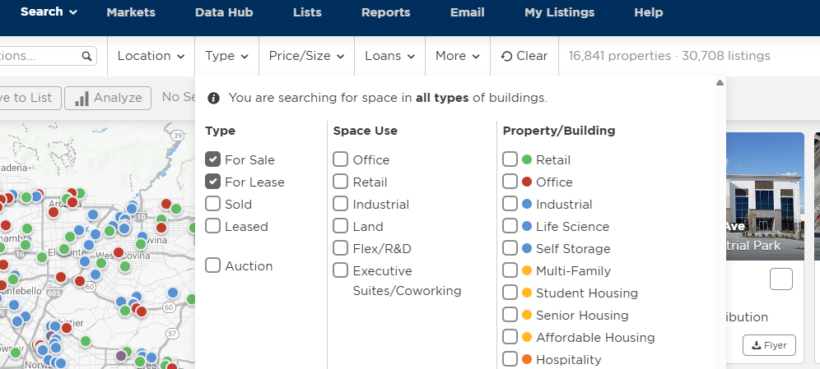The height and width of the screenshot is (369, 820).
Task: Click the '16,841 properties · 30,708 listings' count
Action: [669, 56]
